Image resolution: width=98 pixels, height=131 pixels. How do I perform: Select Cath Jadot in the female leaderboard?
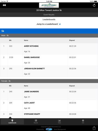click(49, 106)
